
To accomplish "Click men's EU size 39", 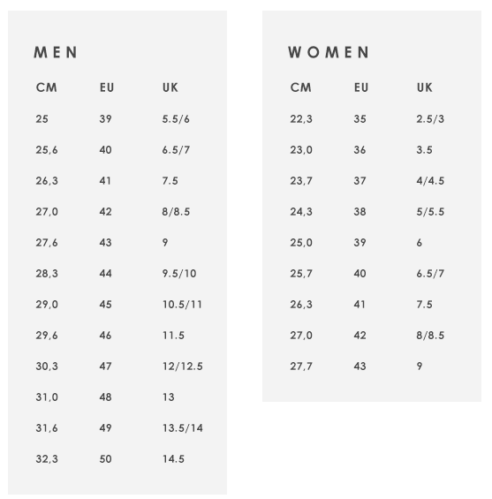I will pyautogui.click(x=105, y=119).
